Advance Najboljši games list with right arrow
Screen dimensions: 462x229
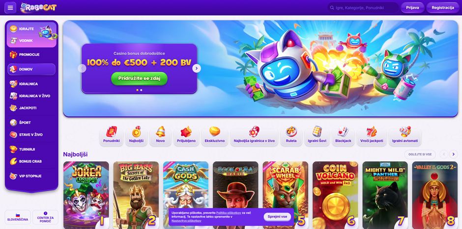coord(454,154)
